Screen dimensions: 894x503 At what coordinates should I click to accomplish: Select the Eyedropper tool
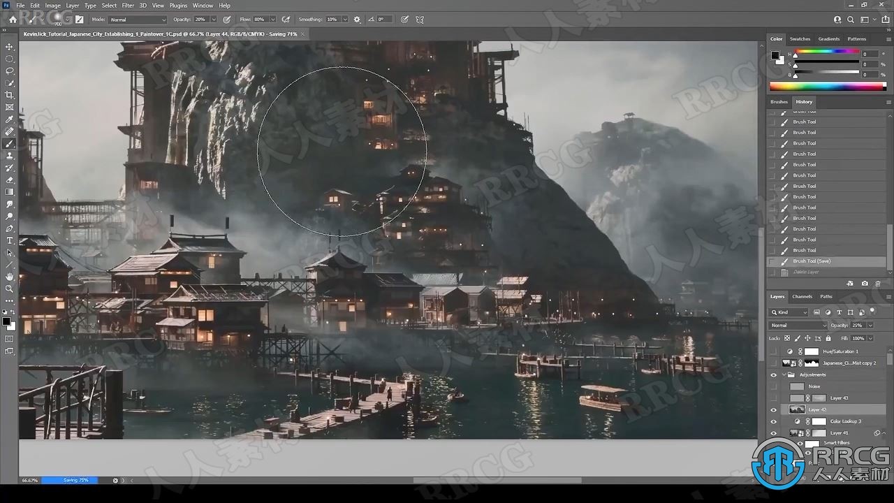9,119
